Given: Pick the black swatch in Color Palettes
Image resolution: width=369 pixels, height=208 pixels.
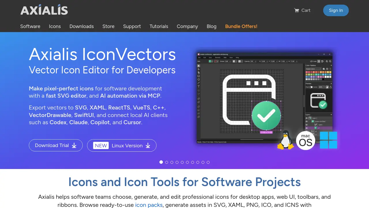Looking at the screenshot, I should point(323,79).
